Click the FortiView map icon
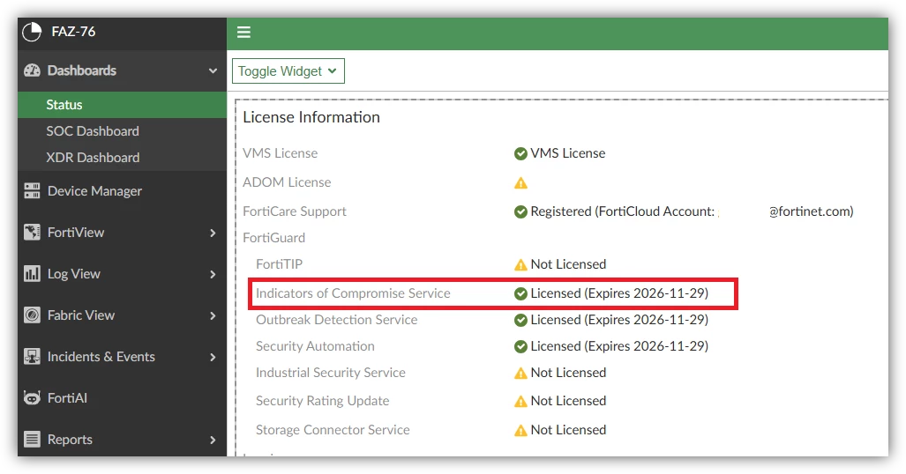The image size is (906, 474). pos(32,232)
